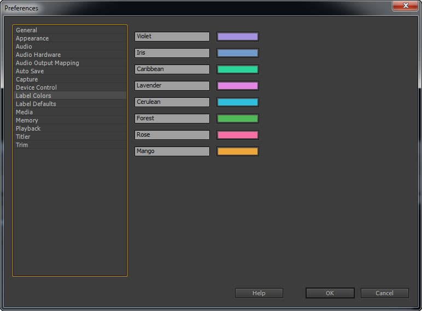Open the Violet purple color swatch
This screenshot has width=422, height=311.
pyautogui.click(x=238, y=37)
